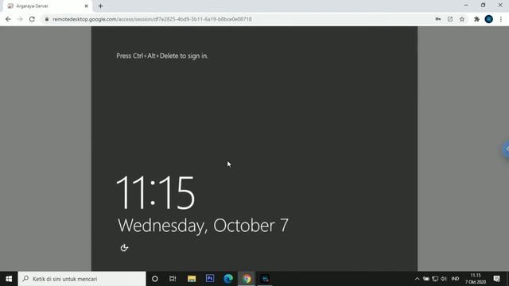
Task: Bookmark this page with the star icon
Action: (462, 19)
